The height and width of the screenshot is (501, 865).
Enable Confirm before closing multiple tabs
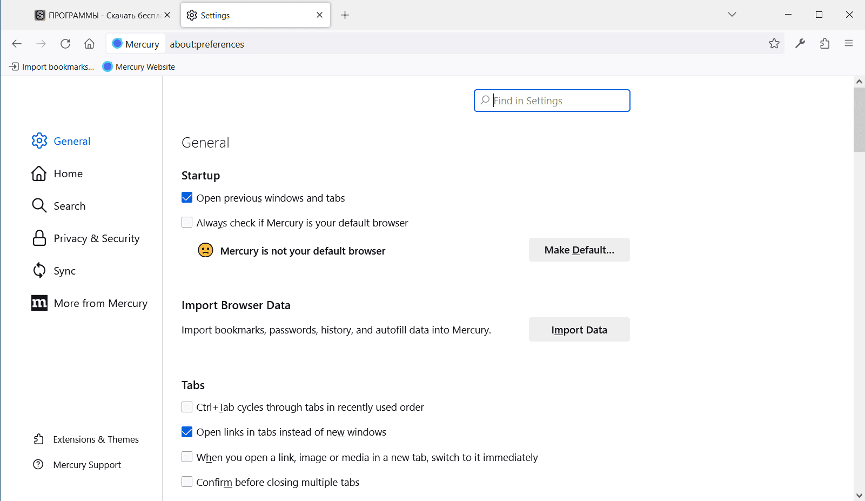click(187, 482)
